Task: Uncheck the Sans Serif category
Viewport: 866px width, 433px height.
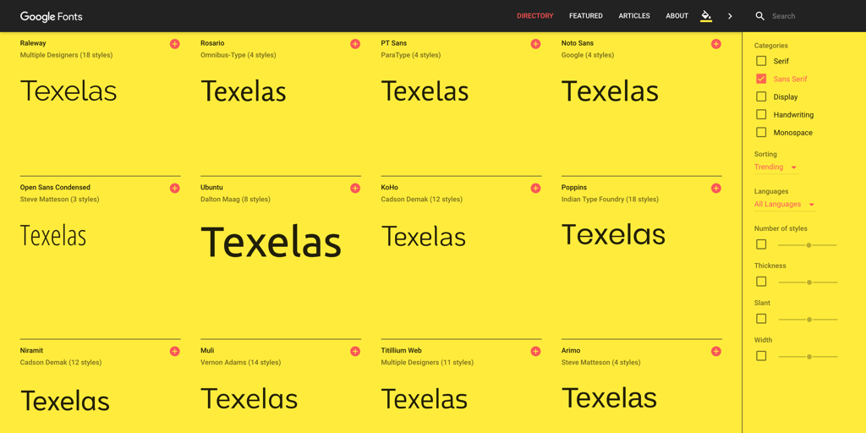Action: click(x=761, y=79)
